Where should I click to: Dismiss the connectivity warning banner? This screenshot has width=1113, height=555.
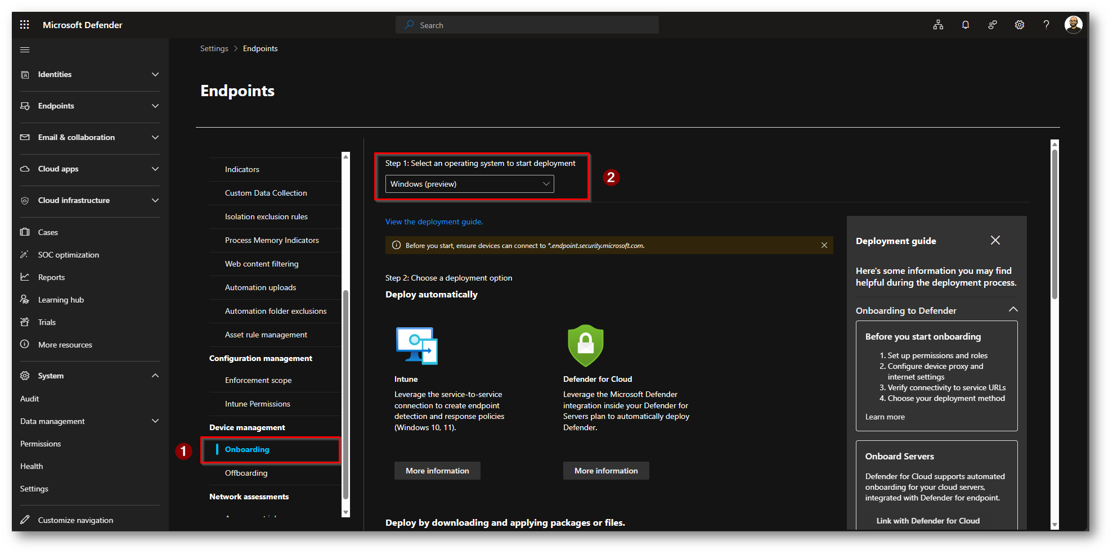[x=824, y=246]
